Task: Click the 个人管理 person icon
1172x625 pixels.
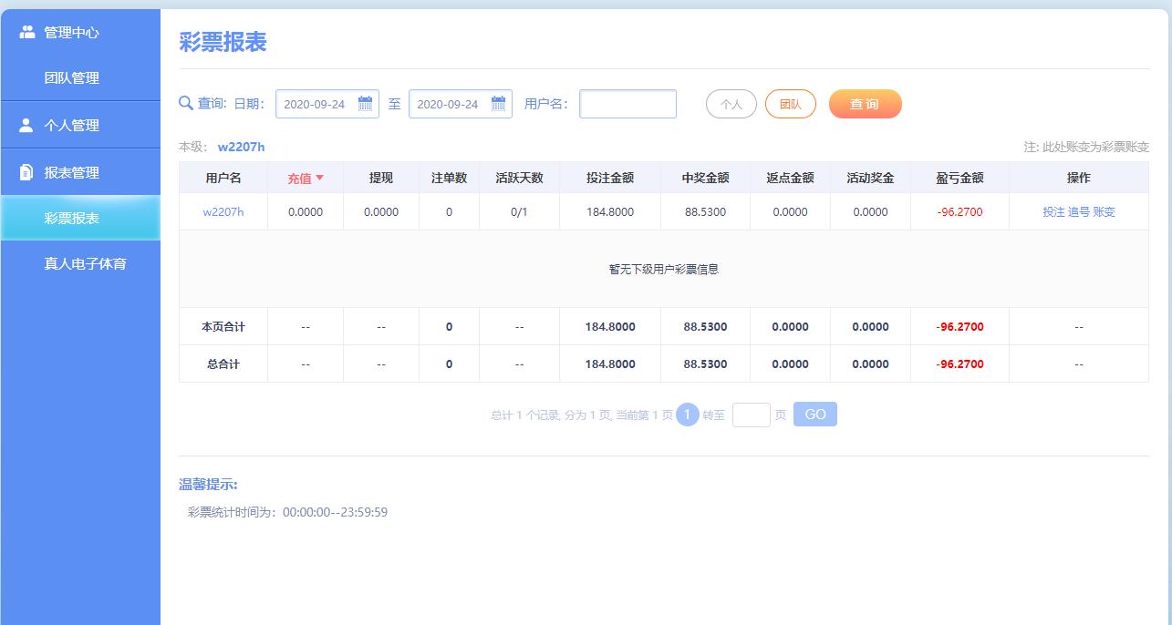Action: click(x=26, y=126)
